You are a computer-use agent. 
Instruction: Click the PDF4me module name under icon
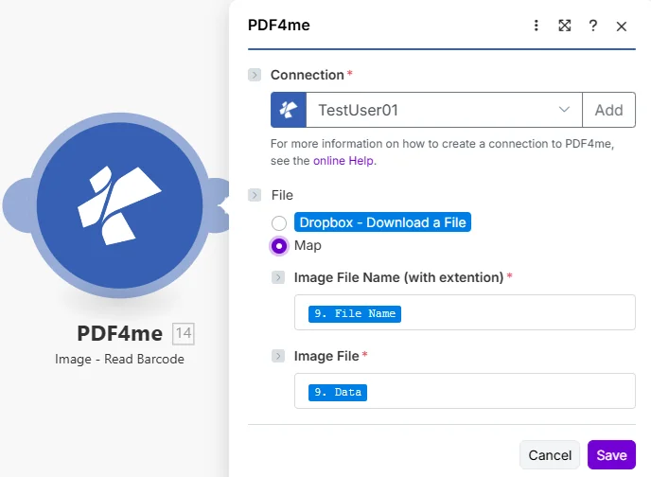tap(119, 334)
